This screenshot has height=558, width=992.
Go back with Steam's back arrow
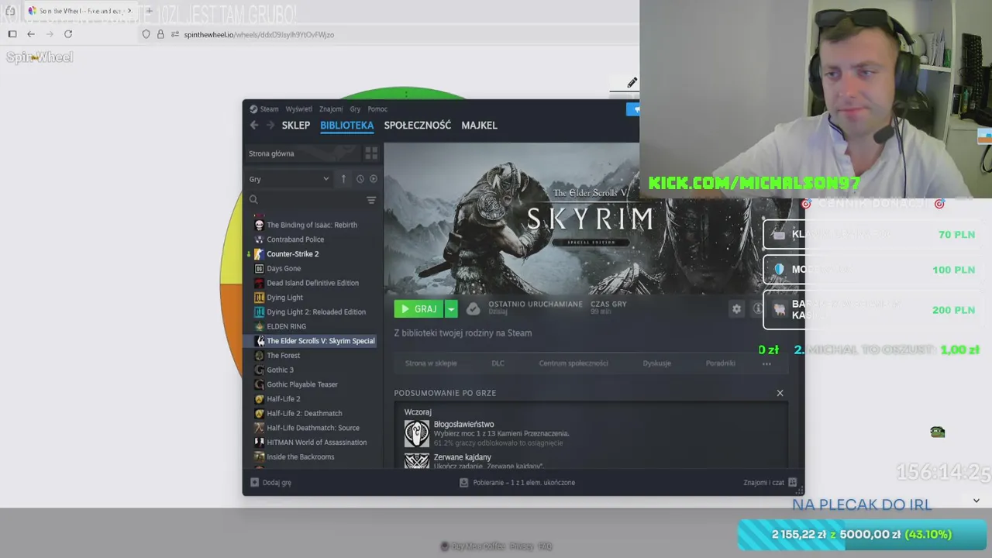(254, 125)
